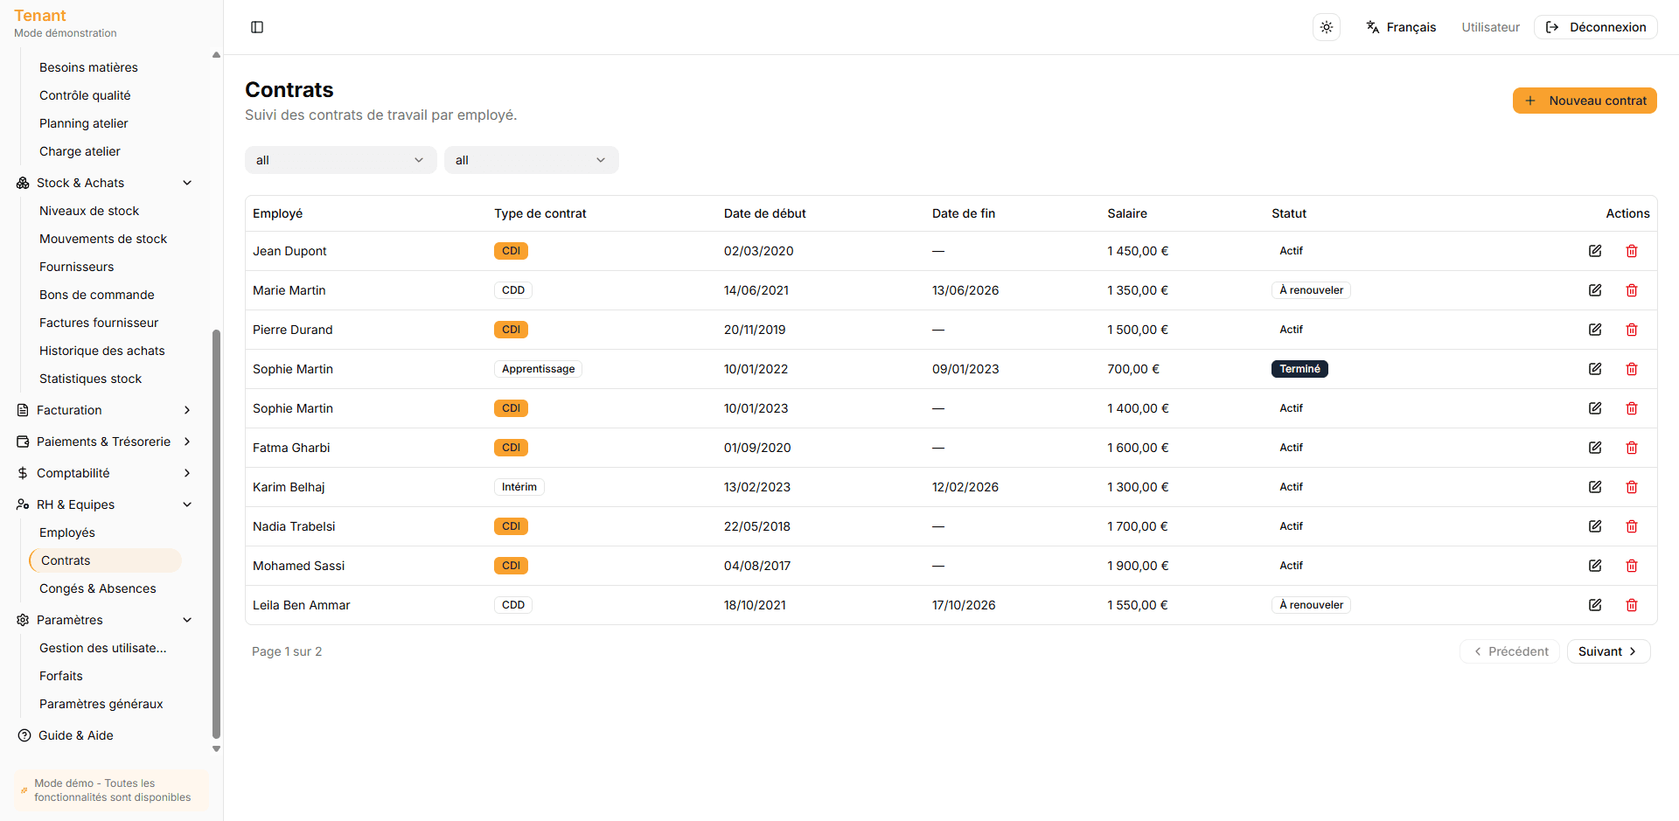This screenshot has width=1679, height=821.
Task: Edit Nadia Trabelsi's contract
Action: tap(1595, 526)
